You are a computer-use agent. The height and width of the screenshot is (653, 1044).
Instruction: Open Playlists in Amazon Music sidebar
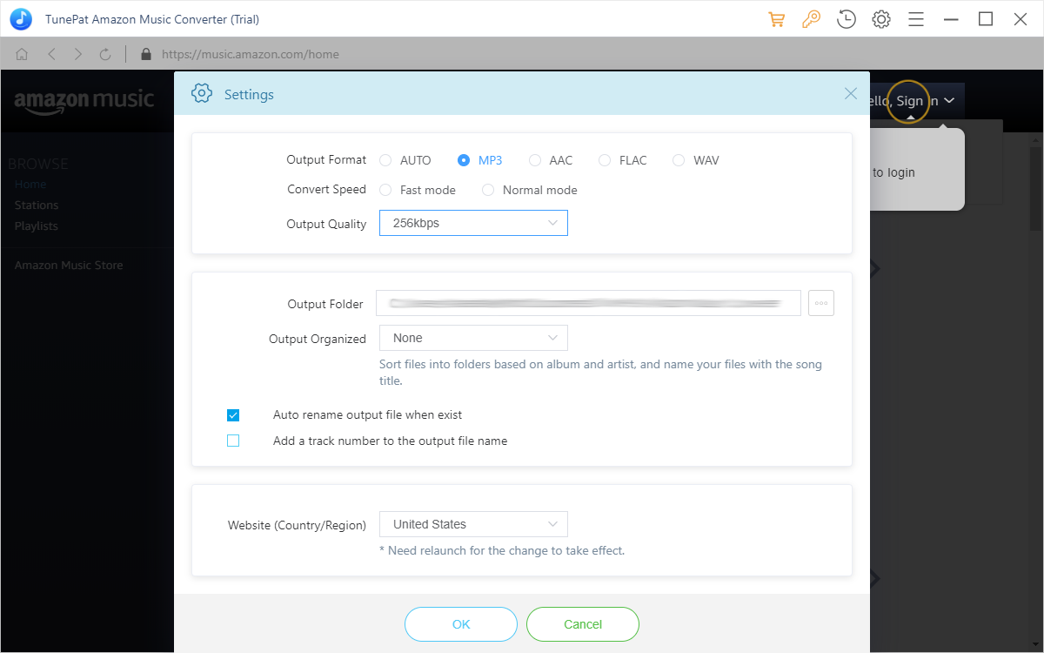37,226
